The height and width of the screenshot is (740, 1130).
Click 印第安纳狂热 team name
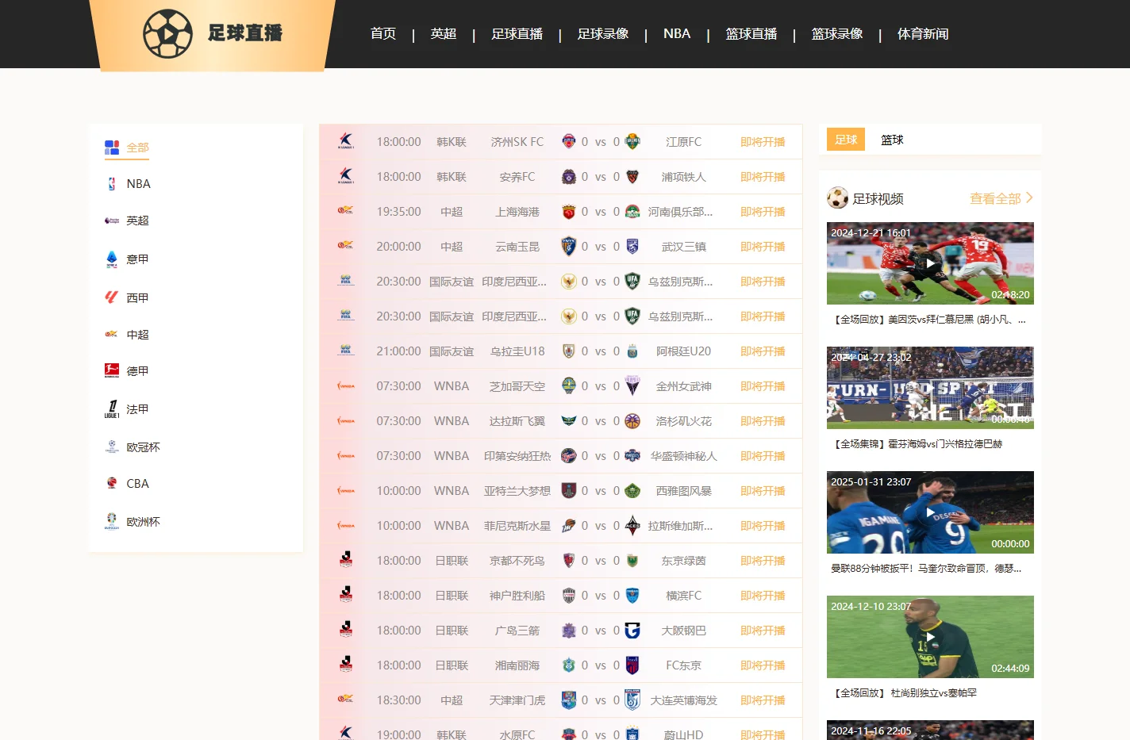tap(517, 456)
